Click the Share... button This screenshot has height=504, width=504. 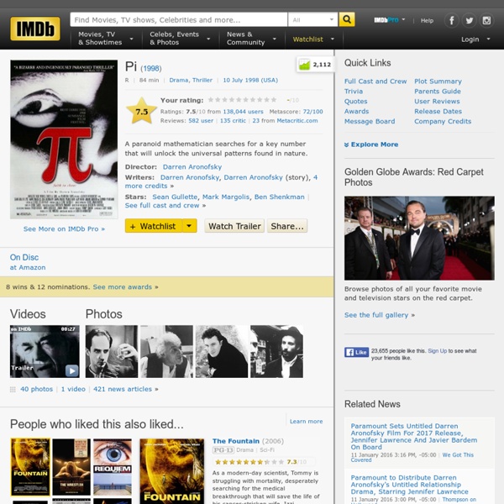pyautogui.click(x=287, y=226)
